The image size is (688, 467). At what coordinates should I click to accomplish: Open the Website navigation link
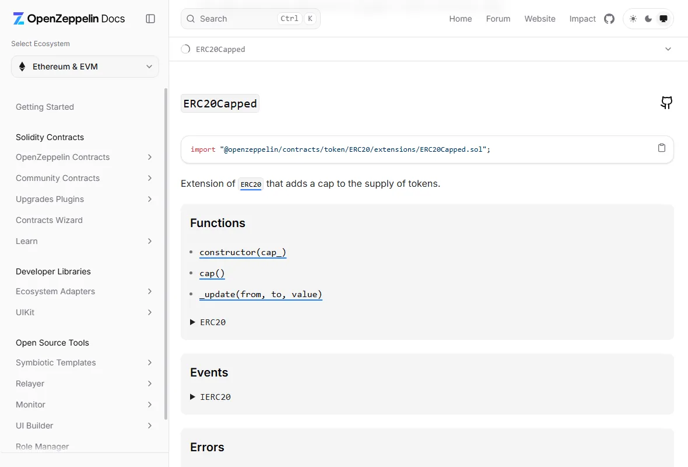click(x=540, y=19)
